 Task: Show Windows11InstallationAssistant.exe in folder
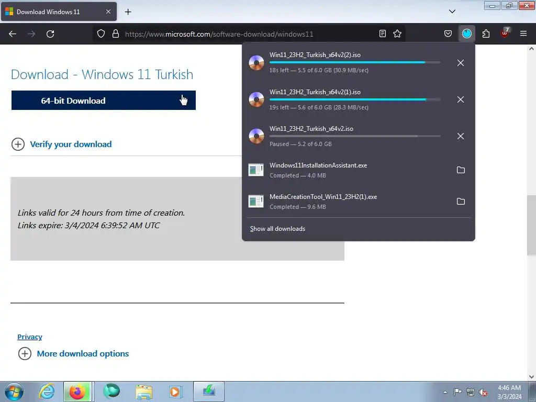(461, 170)
